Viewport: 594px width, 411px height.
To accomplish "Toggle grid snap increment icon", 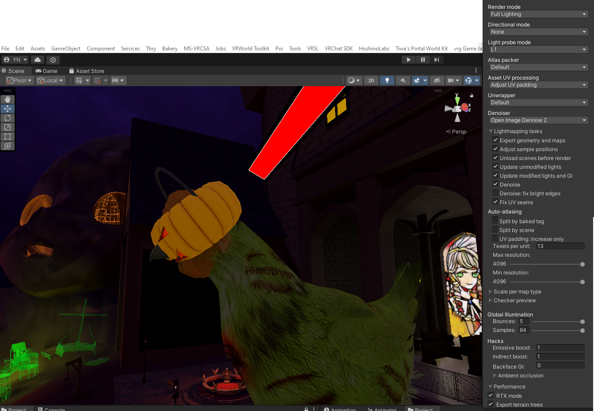I will tap(97, 80).
